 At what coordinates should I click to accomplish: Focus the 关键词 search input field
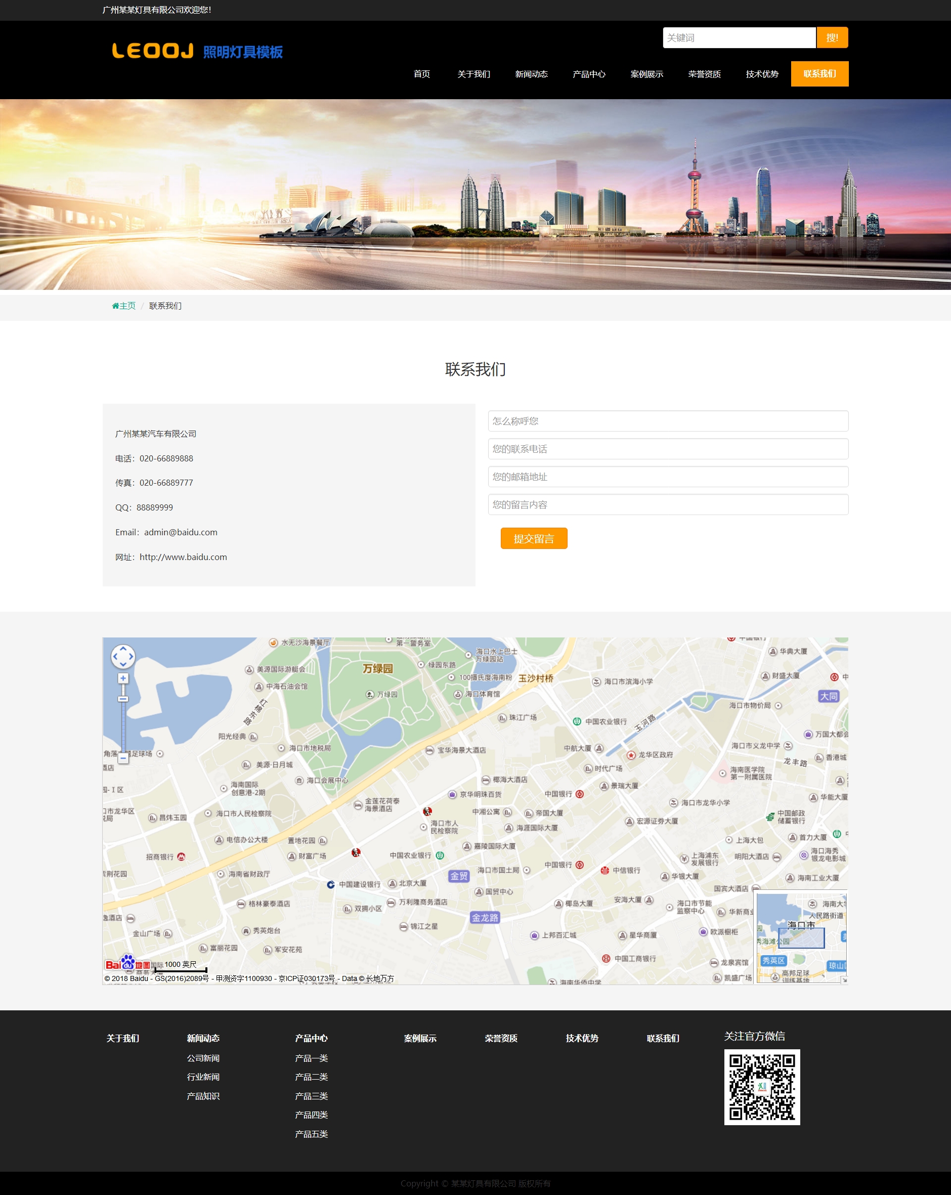(x=738, y=37)
